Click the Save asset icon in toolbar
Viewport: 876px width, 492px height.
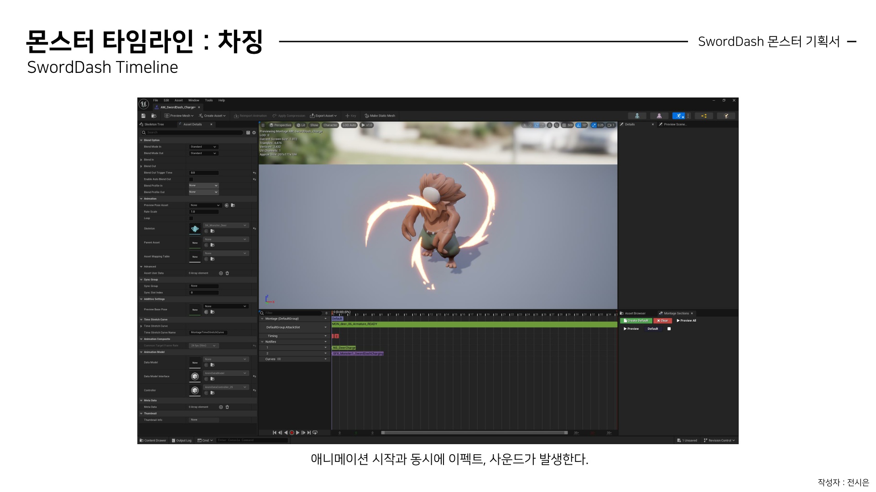(x=143, y=116)
